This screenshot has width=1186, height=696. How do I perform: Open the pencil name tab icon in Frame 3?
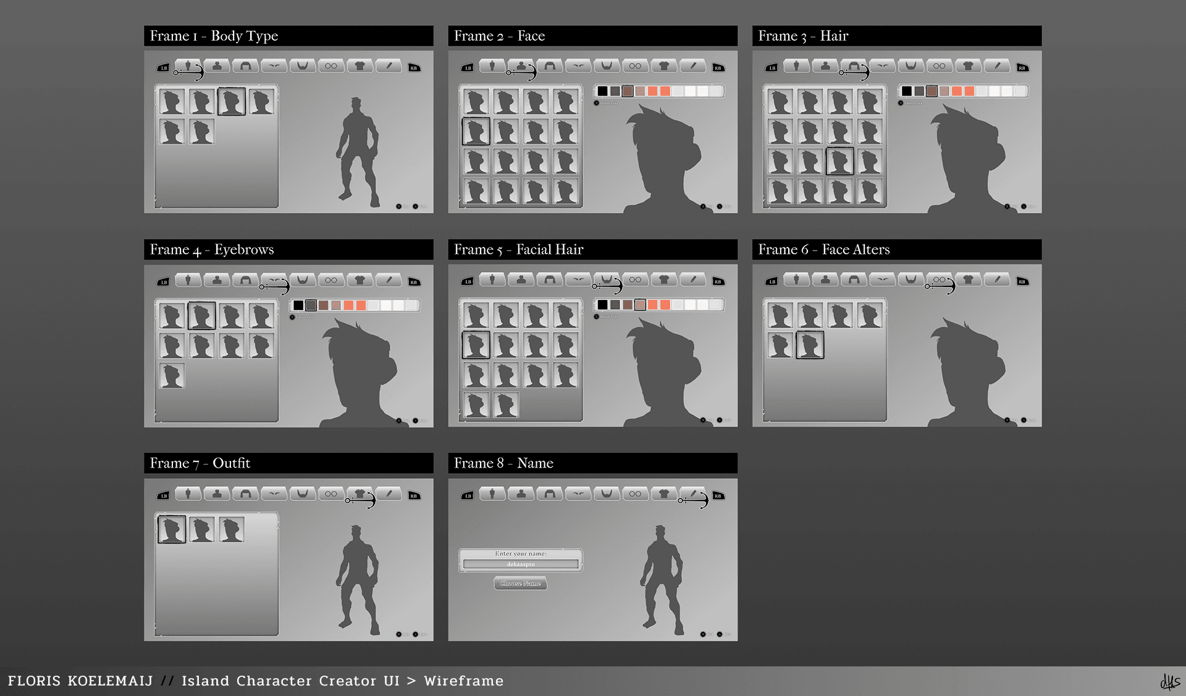tap(997, 66)
